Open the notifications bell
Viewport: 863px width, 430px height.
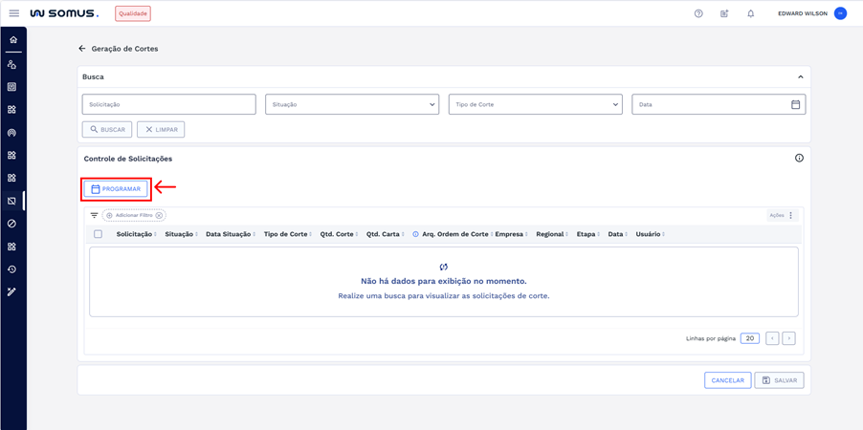pyautogui.click(x=750, y=13)
